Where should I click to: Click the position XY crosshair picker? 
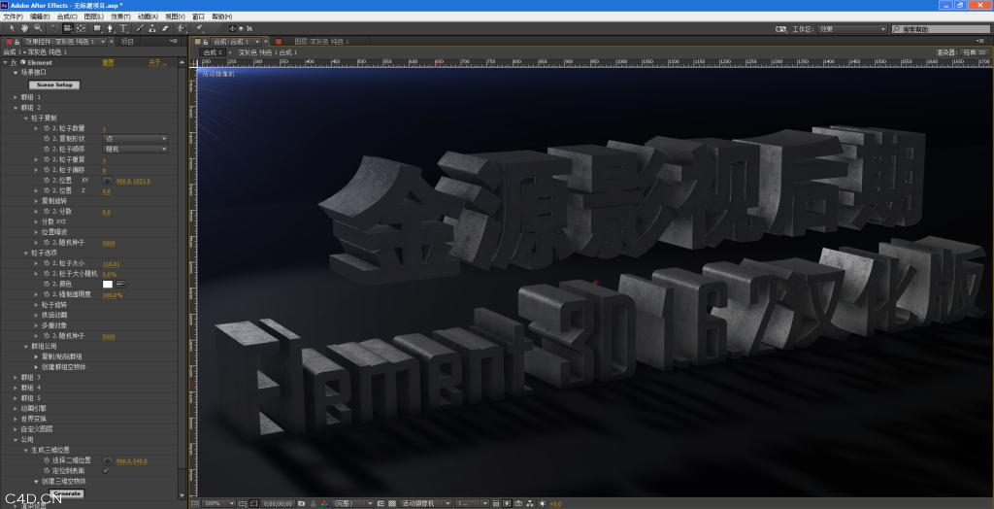pyautogui.click(x=107, y=181)
